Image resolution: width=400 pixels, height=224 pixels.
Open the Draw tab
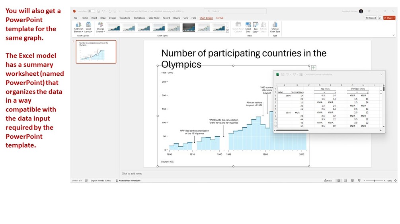coord(103,18)
